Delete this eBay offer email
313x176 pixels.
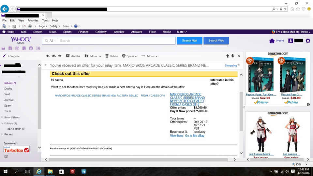point(112,56)
